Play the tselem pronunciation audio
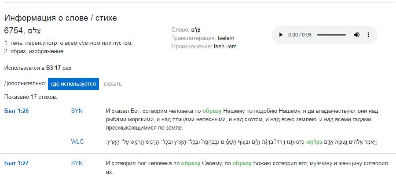 click(281, 35)
